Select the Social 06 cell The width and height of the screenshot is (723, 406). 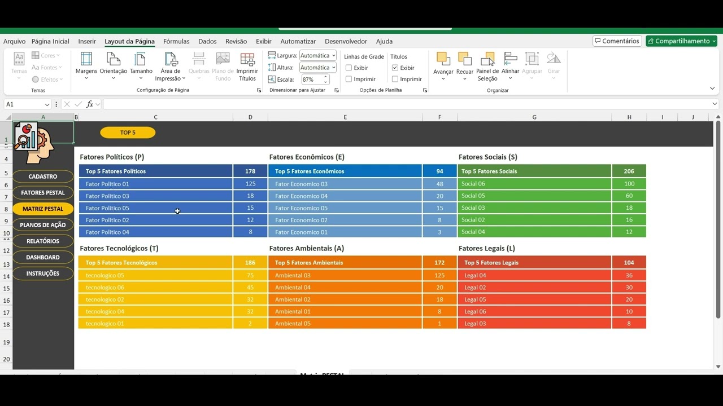pos(534,184)
